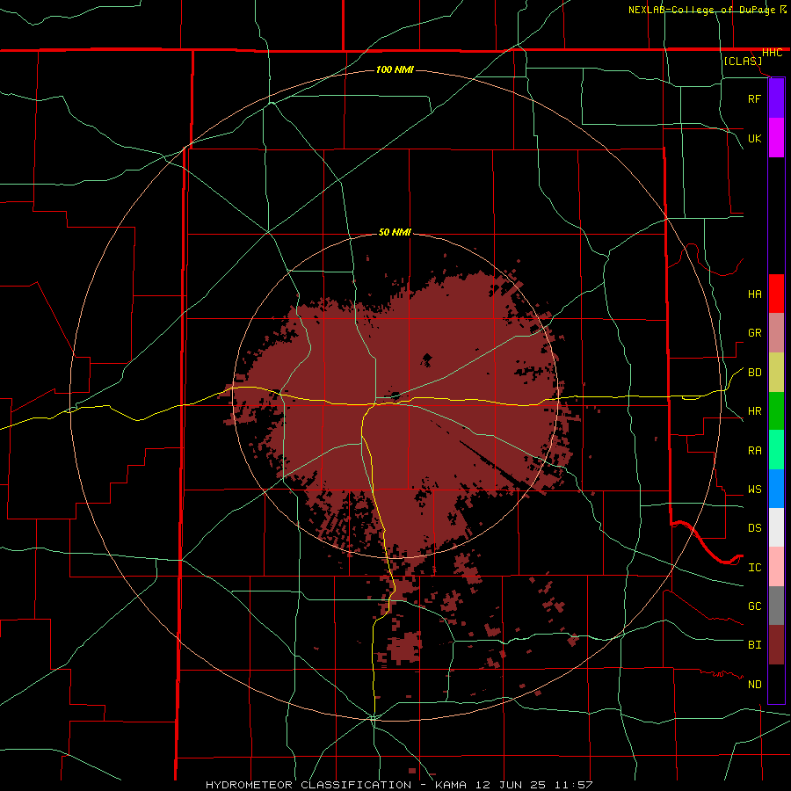Viewport: 791px width, 791px height.
Task: Click the WS legend label
Action: pos(754,490)
